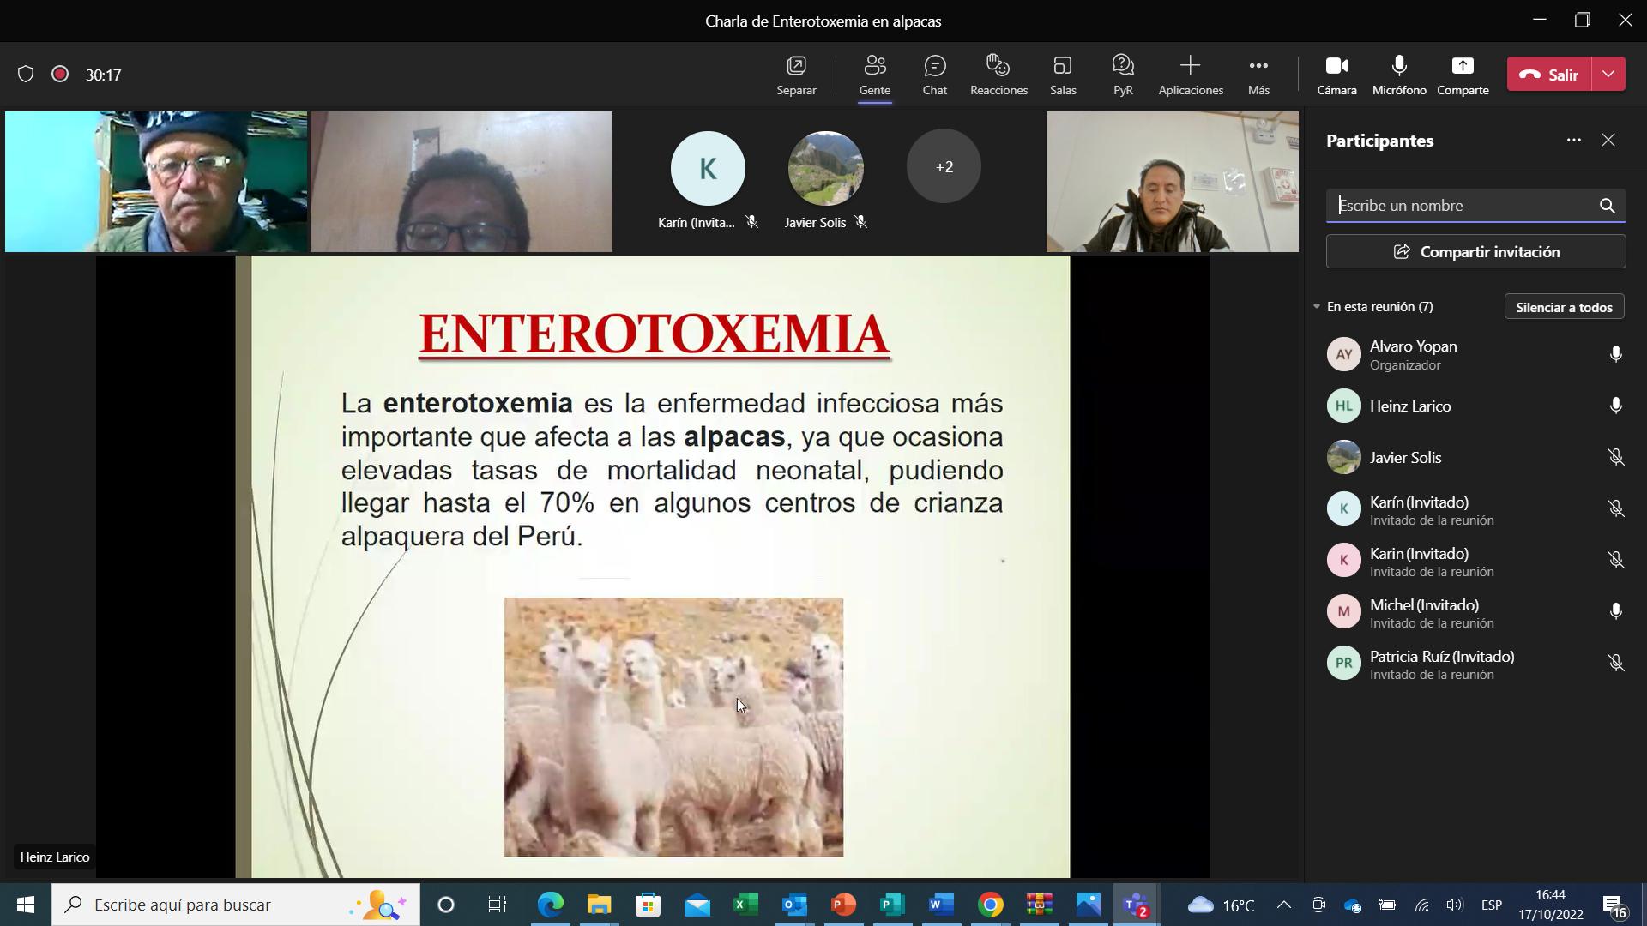Click Compartir invitación button
This screenshot has width=1647, height=926.
click(x=1475, y=252)
